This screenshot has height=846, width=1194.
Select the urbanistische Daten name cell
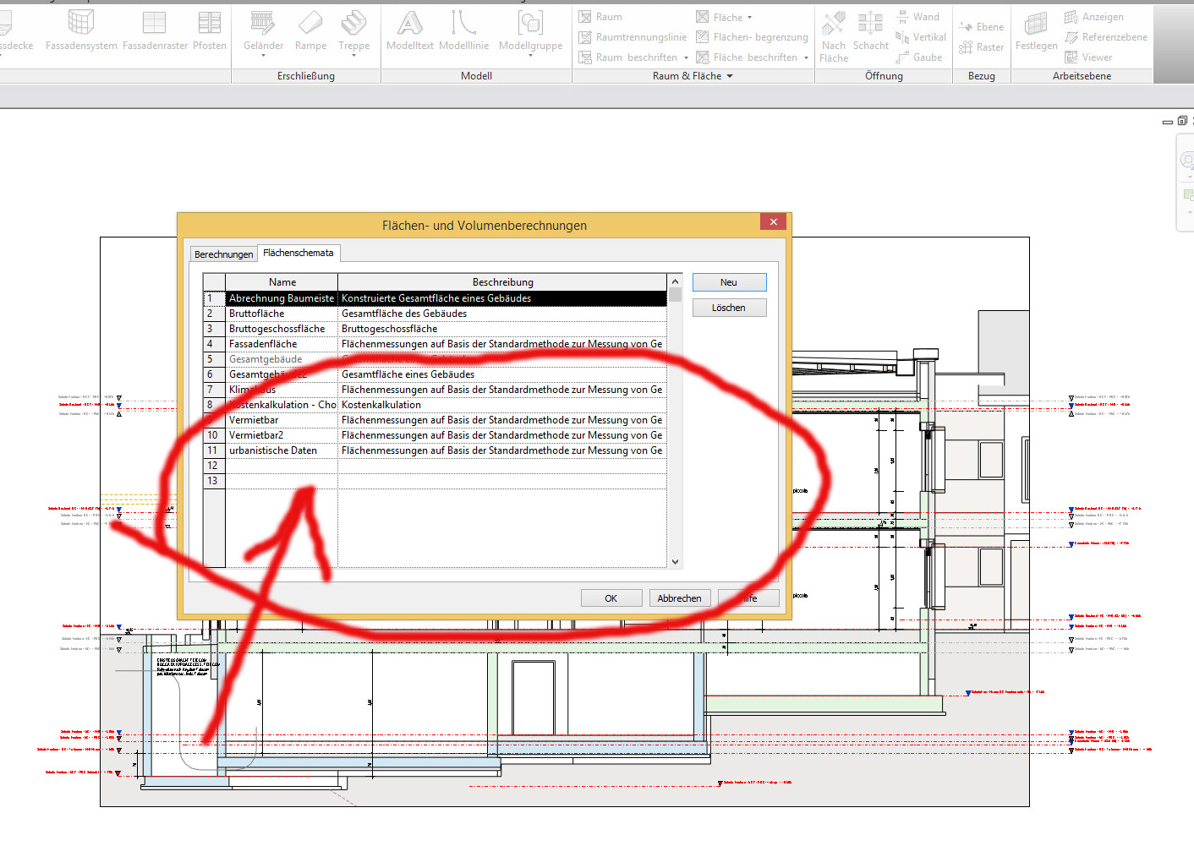pos(282,450)
